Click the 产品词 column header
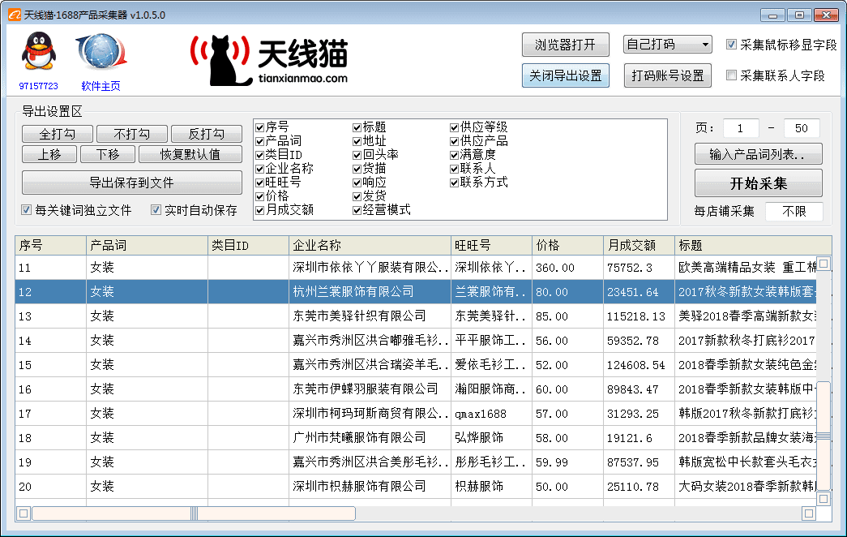Screen dimensions: 847x537 point(147,246)
